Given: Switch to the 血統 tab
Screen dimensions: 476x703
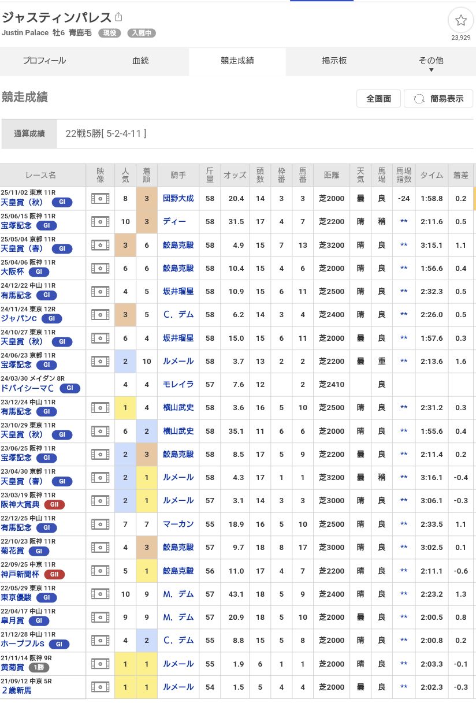Looking at the screenshot, I should [x=140, y=61].
